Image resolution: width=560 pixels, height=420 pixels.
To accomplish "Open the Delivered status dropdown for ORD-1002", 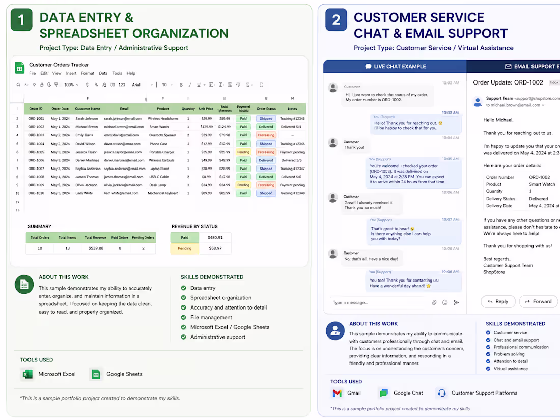I will [x=266, y=127].
